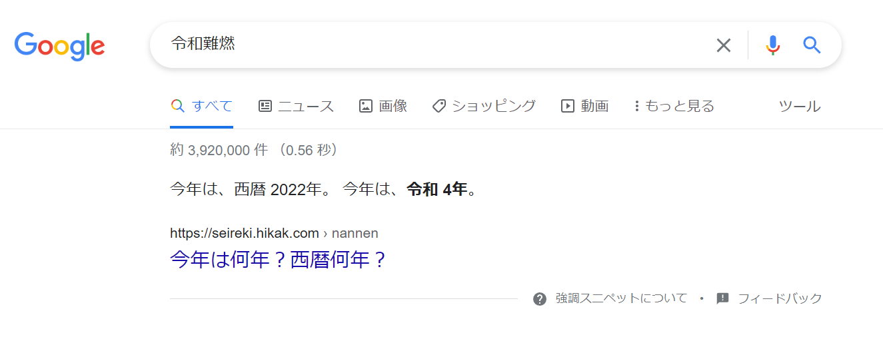Open the ツール options
Screen dimensions: 883x343
pyautogui.click(x=800, y=106)
